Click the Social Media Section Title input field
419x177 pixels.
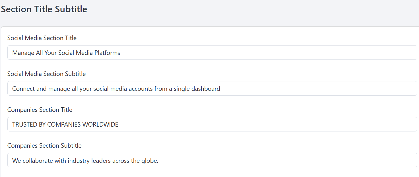[x=212, y=53]
